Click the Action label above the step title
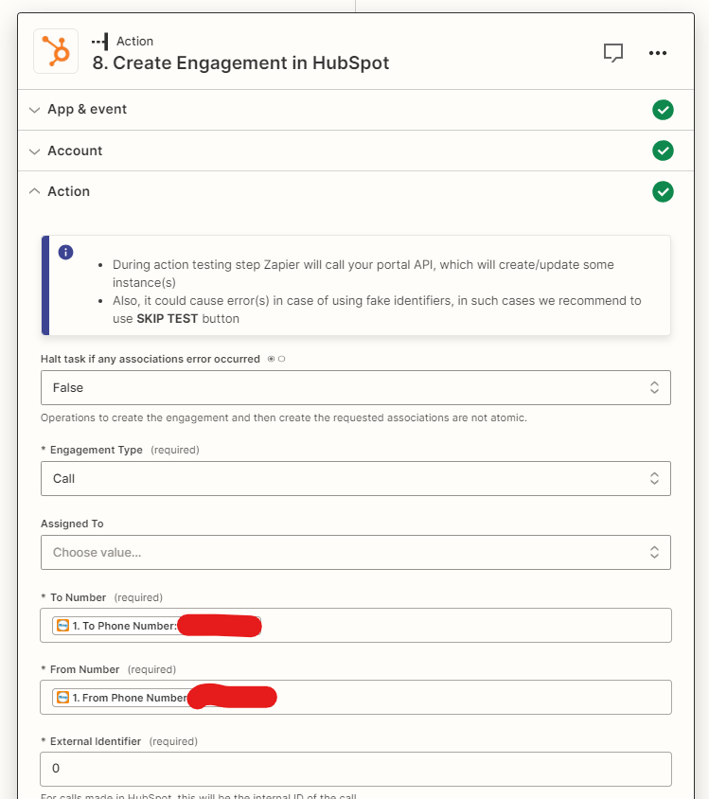The width and height of the screenshot is (709, 799). coord(134,41)
